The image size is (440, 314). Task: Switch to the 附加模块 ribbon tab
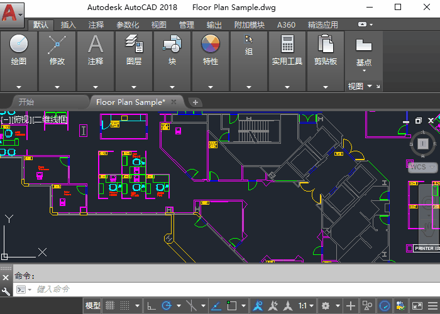click(x=250, y=25)
